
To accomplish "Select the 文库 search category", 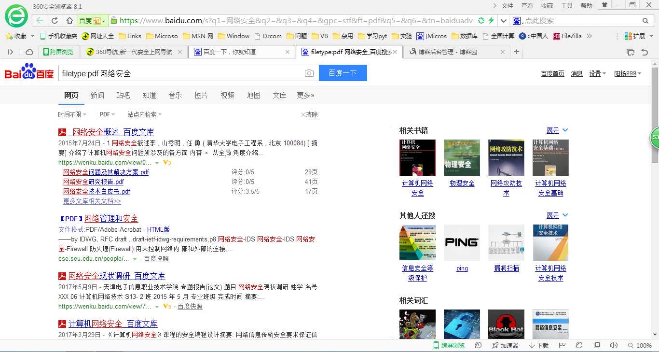I will click(x=279, y=95).
